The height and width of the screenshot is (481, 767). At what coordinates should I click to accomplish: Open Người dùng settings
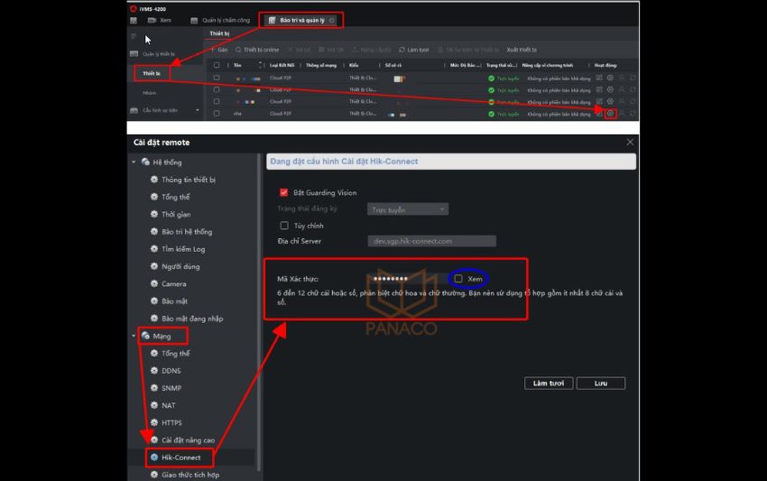175,266
